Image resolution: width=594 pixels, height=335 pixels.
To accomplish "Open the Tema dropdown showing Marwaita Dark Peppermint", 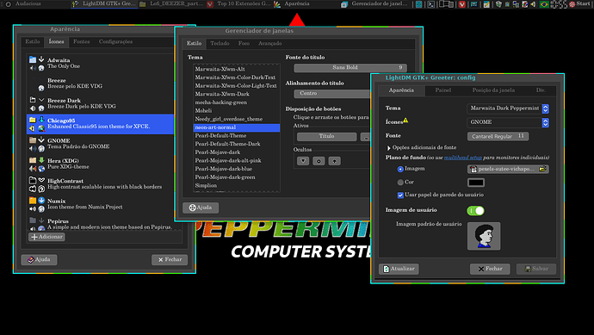I will pos(508,109).
